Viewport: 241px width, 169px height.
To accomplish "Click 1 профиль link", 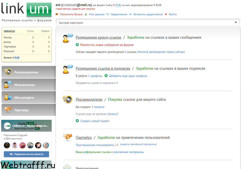I will [x=95, y=76].
